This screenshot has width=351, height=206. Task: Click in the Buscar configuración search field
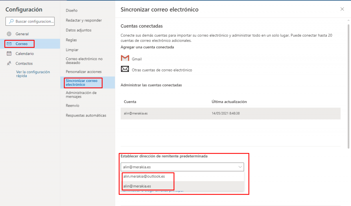[x=30, y=21]
